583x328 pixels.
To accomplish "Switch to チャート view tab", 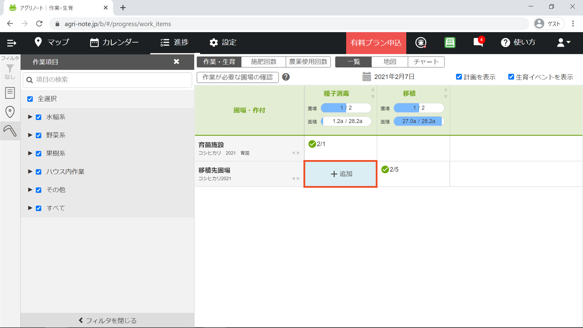I will pyautogui.click(x=426, y=62).
